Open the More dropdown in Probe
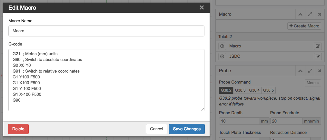Screen dimensions: 327x140 [313, 83]
